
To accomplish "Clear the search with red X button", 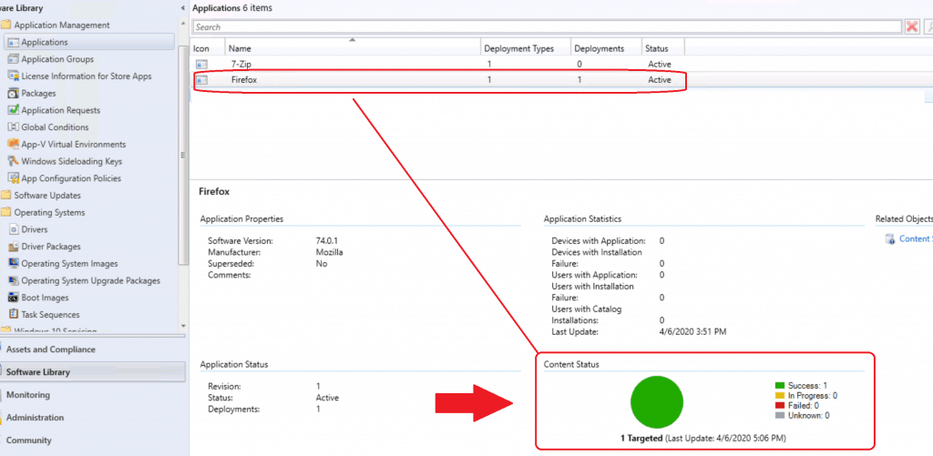I will pyautogui.click(x=912, y=27).
